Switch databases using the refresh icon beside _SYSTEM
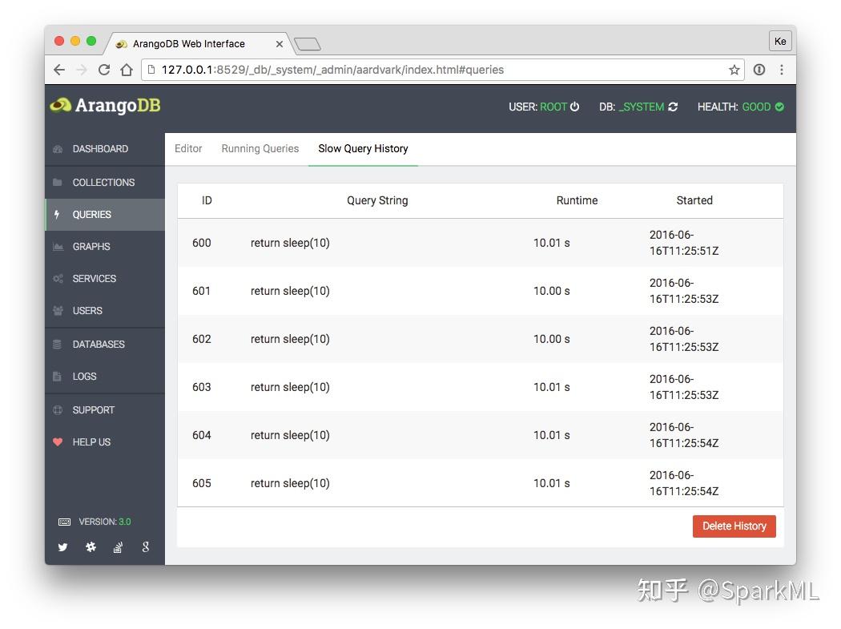 [675, 106]
